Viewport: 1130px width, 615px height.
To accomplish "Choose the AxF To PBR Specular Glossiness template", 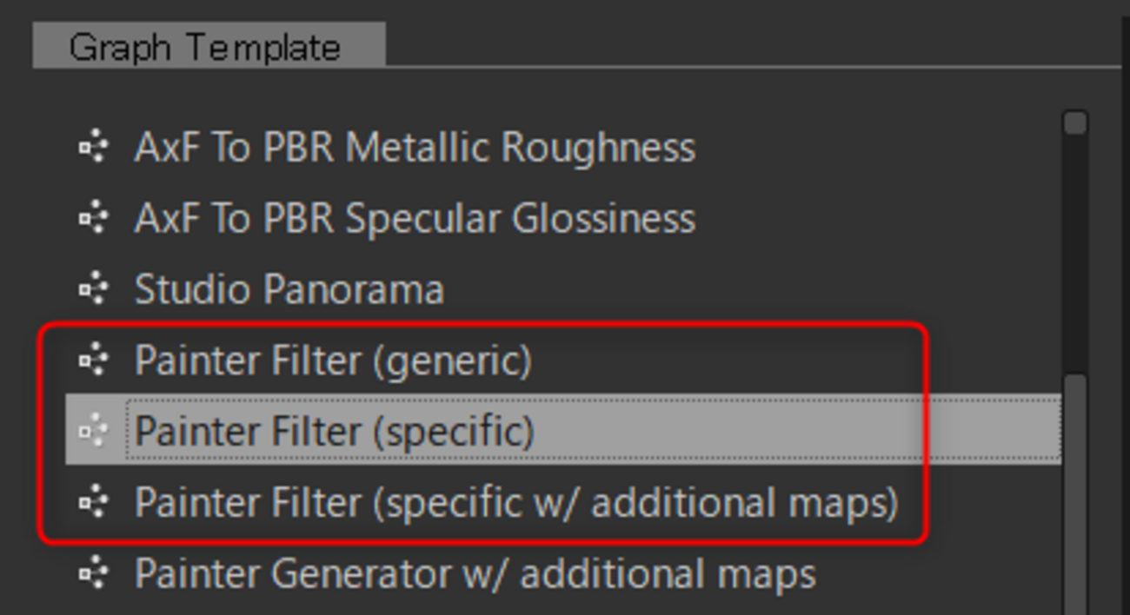I will [415, 218].
